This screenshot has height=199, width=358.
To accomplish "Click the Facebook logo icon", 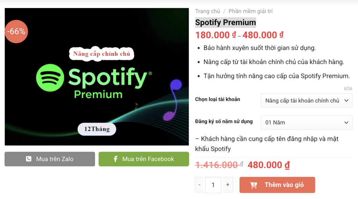I will (115, 159).
